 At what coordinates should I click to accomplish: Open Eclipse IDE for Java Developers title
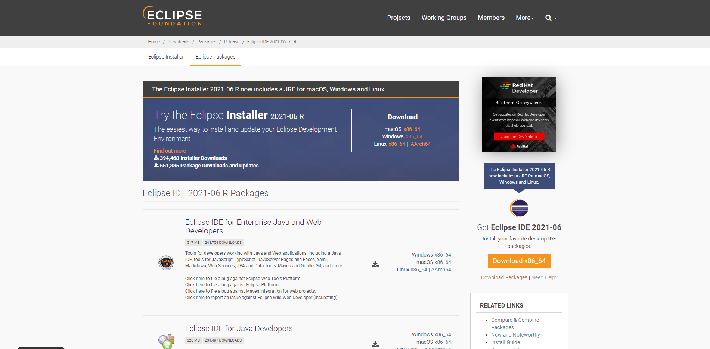[x=239, y=328]
